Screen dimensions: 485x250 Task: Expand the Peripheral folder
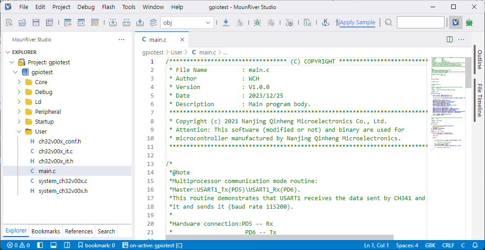pos(48,112)
